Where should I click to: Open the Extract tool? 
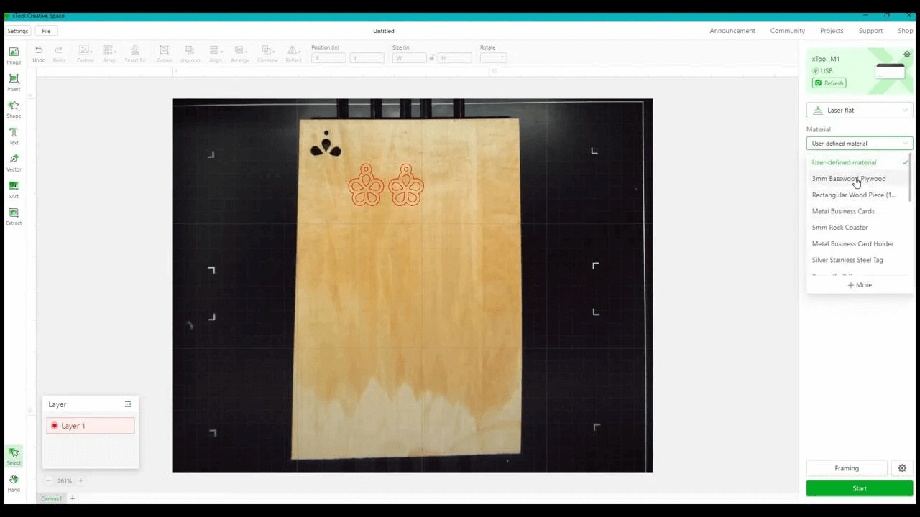(x=14, y=216)
